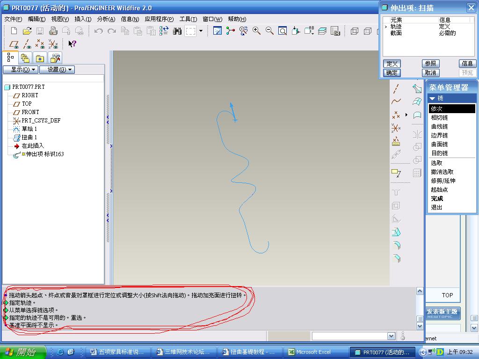This screenshot has width=479, height=359.
Task: Click the Reorient view icon
Action: click(x=296, y=31)
